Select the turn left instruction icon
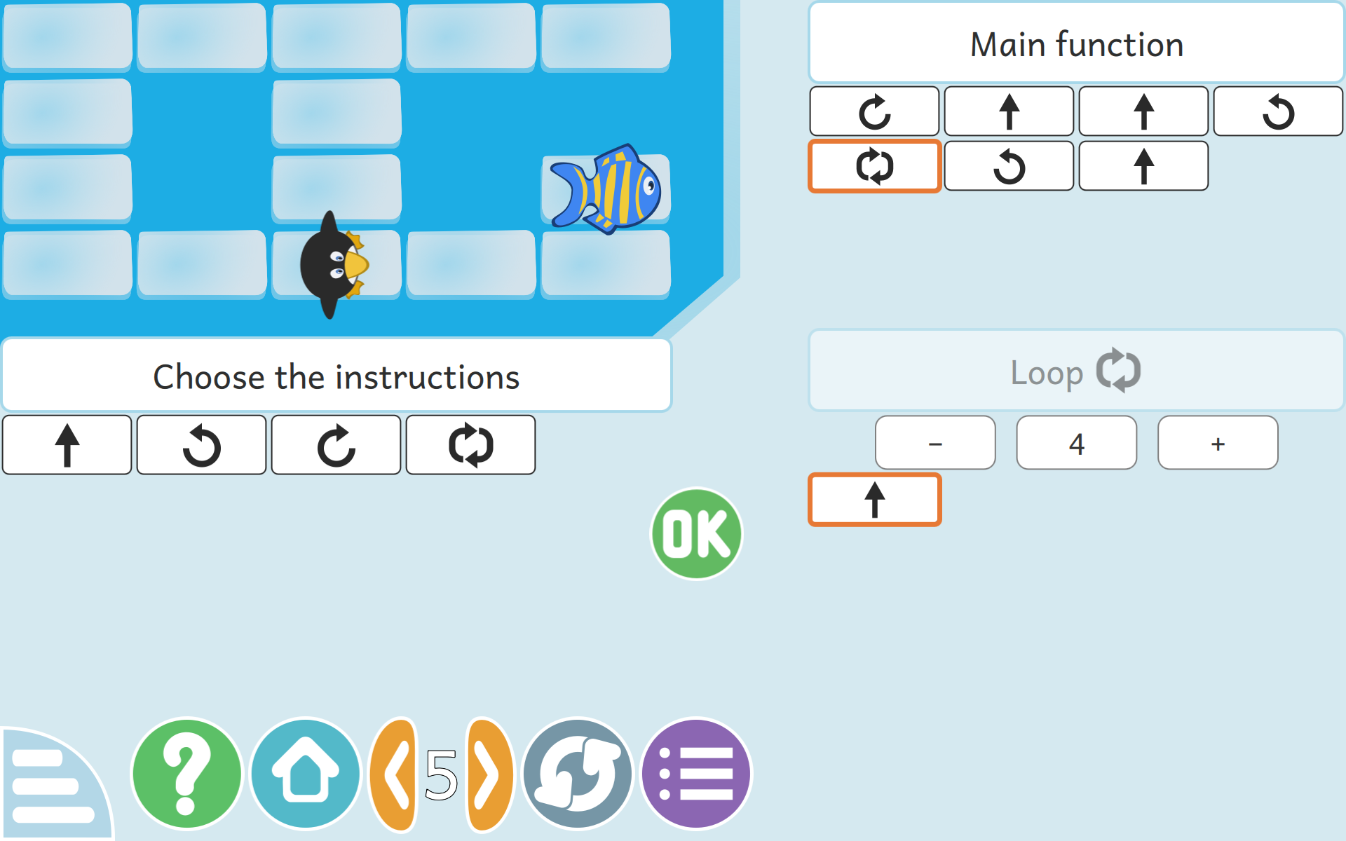Image resolution: width=1346 pixels, height=841 pixels. click(200, 443)
